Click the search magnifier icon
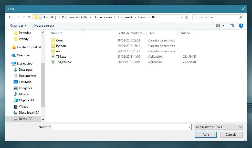Image resolution: width=252 pixels, height=148 pixels. (240, 17)
